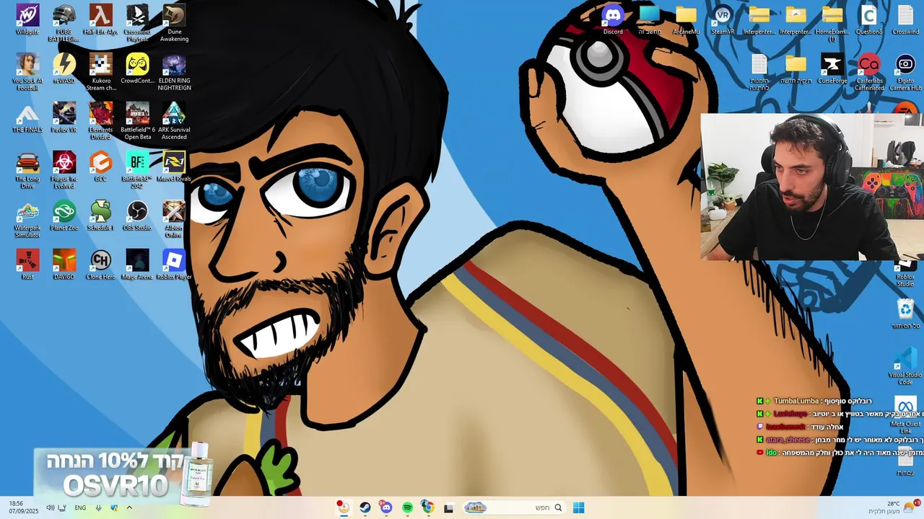This screenshot has height=519, width=924.
Task: Select the Plague Inc Evolved icon
Action: pos(64,169)
